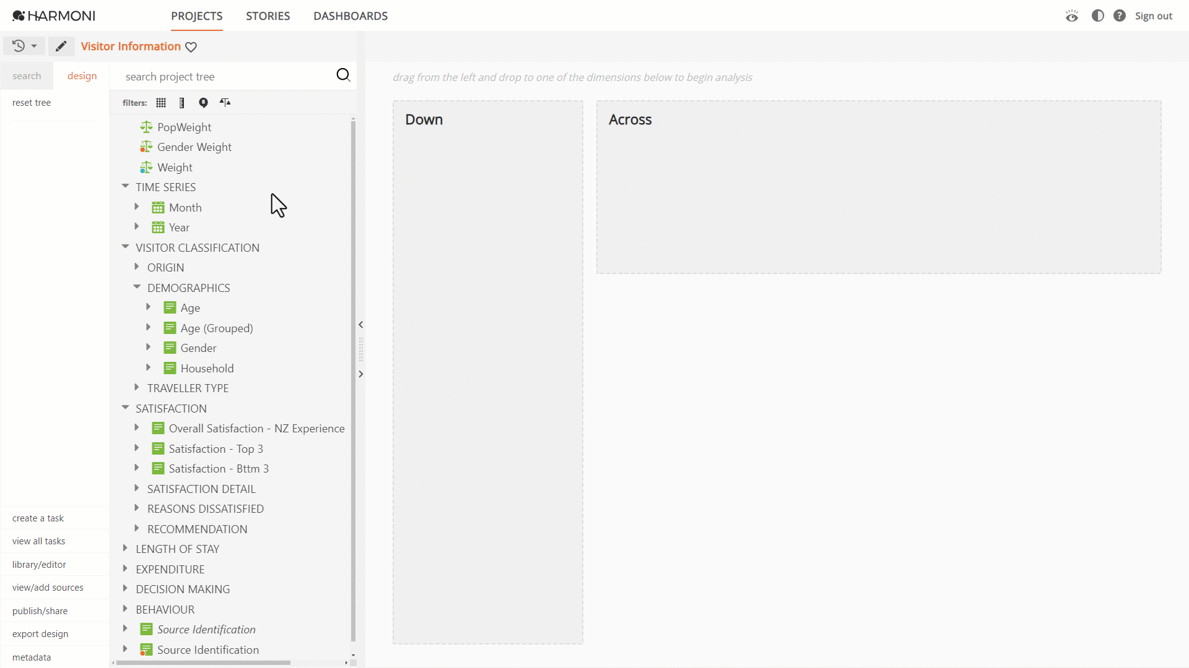Toggle the weight scale filter icon
The image size is (1189, 668).
coord(225,103)
